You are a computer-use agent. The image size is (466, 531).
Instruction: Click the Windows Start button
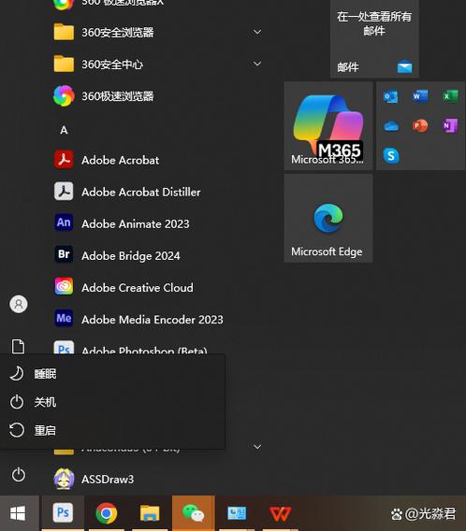pyautogui.click(x=18, y=513)
